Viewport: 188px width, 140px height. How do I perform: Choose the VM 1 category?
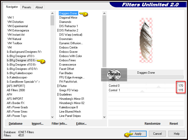pos(11,18)
